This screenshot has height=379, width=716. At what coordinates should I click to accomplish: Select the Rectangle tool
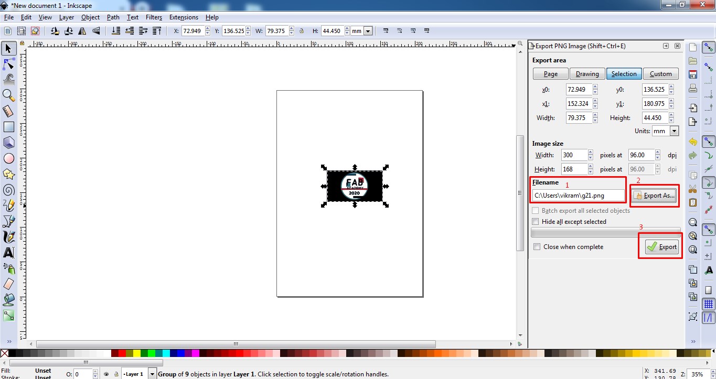(8, 127)
